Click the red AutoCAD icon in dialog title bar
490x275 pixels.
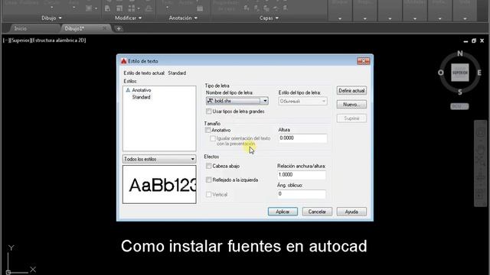point(124,61)
